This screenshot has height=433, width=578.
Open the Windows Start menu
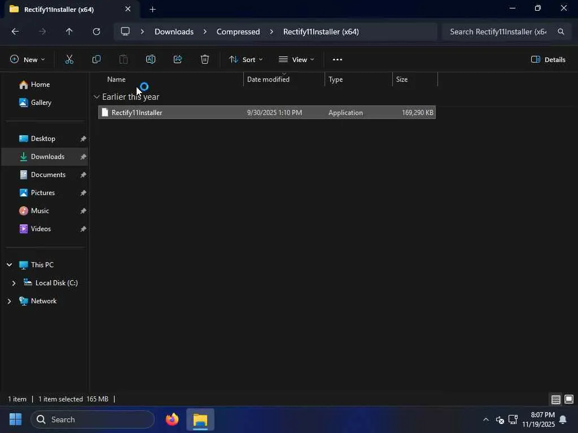pos(15,419)
